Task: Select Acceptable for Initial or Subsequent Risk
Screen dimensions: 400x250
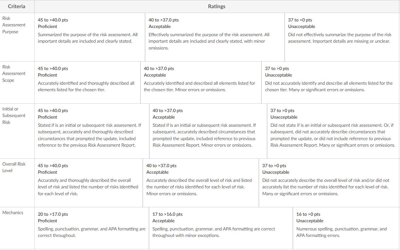Action: (x=208, y=131)
